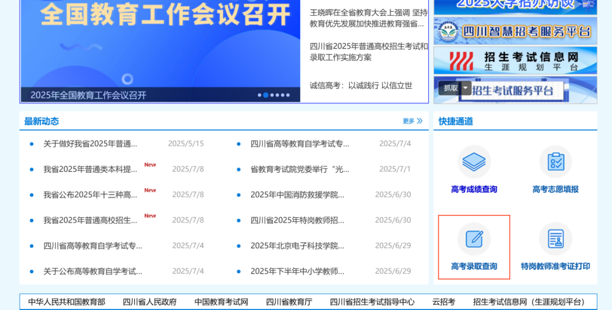Click the 快捷通道 section heading
612x310 pixels.
(456, 121)
